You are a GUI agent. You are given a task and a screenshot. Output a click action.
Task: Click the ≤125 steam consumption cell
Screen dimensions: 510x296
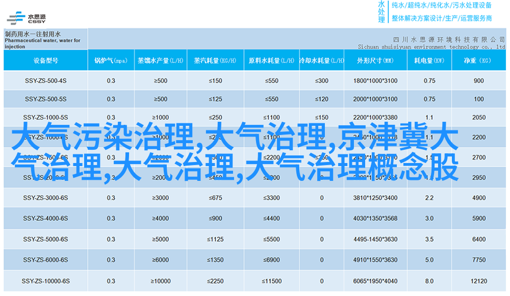pyautogui.click(x=215, y=99)
